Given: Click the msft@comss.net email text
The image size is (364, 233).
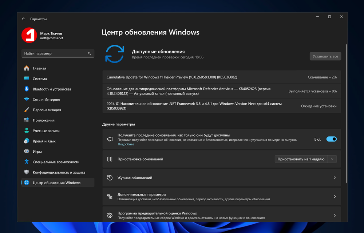Looking at the screenshot, I should click(x=52, y=38).
